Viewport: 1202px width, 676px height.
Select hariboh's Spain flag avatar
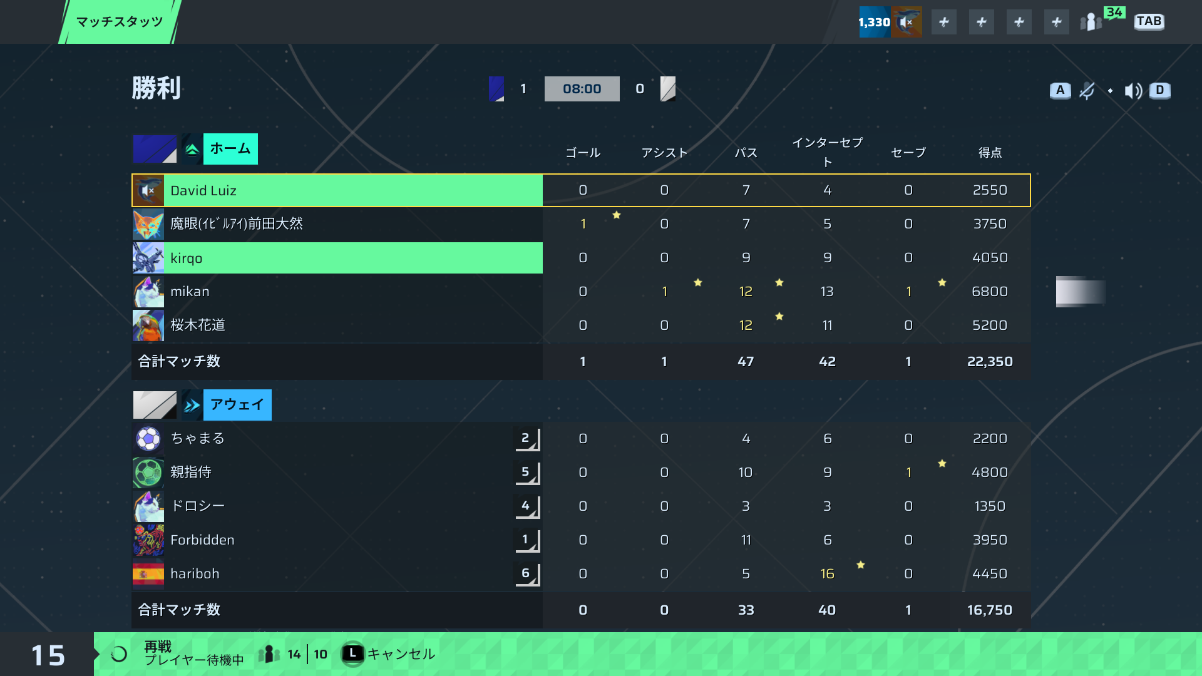coord(148,574)
